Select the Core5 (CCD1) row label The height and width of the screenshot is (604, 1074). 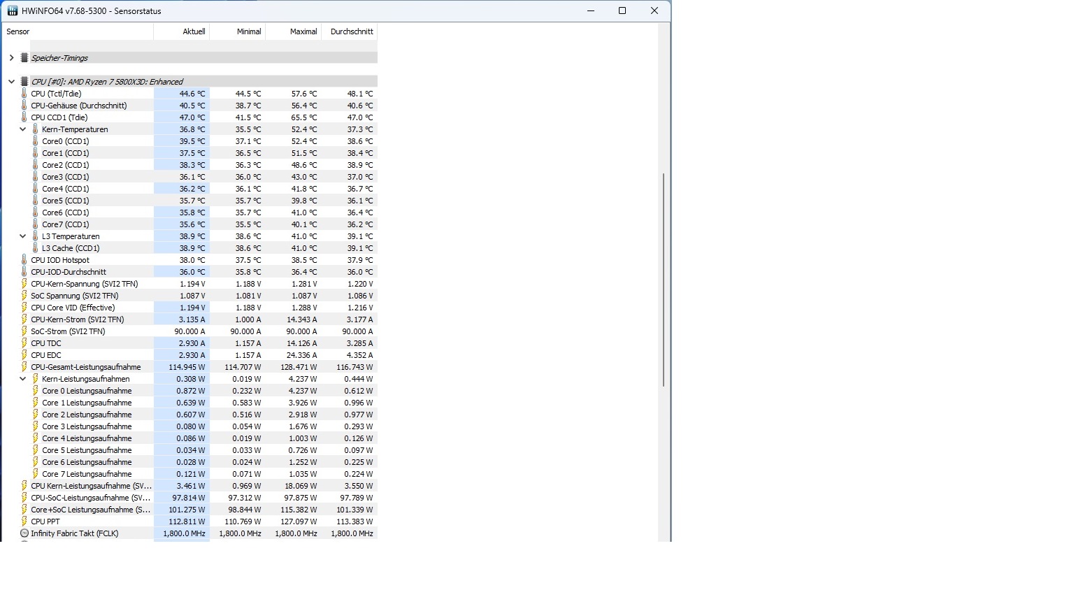tap(65, 201)
